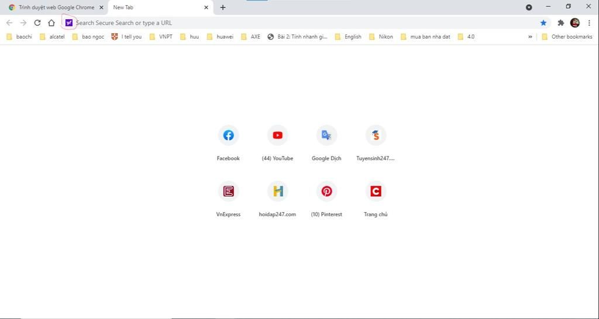Open the baochi bookmark folder
Viewport: 599px width, 319px height.
[19, 37]
